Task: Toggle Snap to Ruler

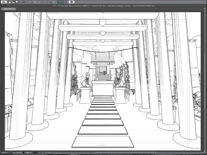Action: coord(59,2)
